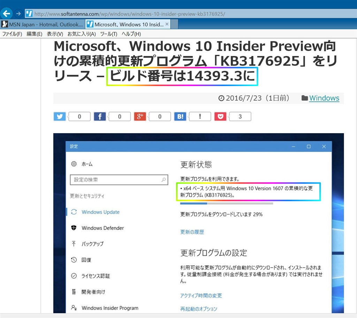Viewport: 357px width, 318px height.
Task: Click the article date 2016/7/23 text
Action: 244,98
